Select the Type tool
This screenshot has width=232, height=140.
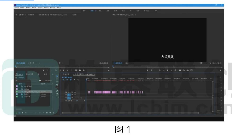pyautogui.click(x=57, y=97)
